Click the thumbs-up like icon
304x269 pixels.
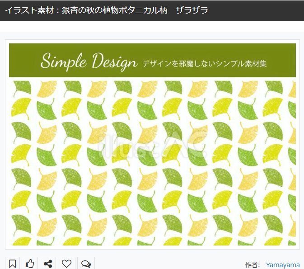pos(30,264)
